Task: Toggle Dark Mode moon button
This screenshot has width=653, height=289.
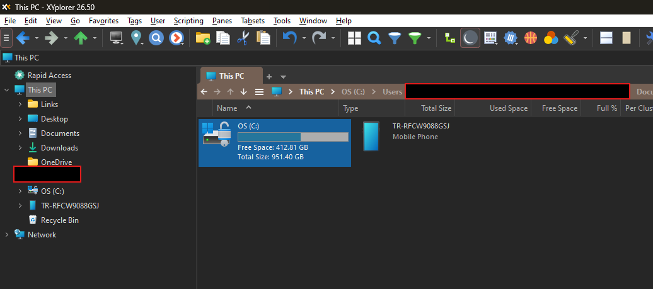Action: pos(470,38)
